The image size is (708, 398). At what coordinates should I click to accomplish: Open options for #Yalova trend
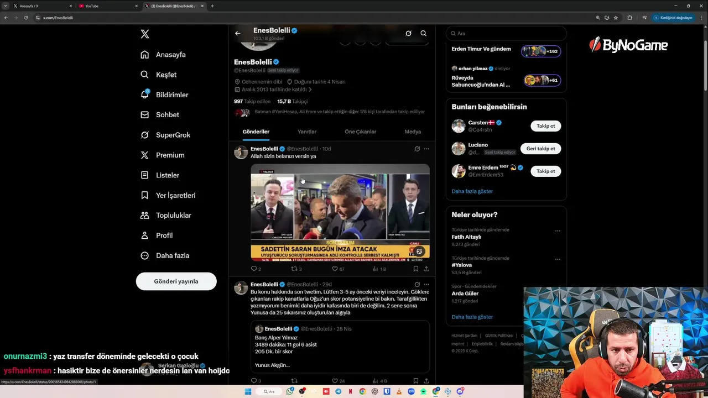(x=558, y=259)
